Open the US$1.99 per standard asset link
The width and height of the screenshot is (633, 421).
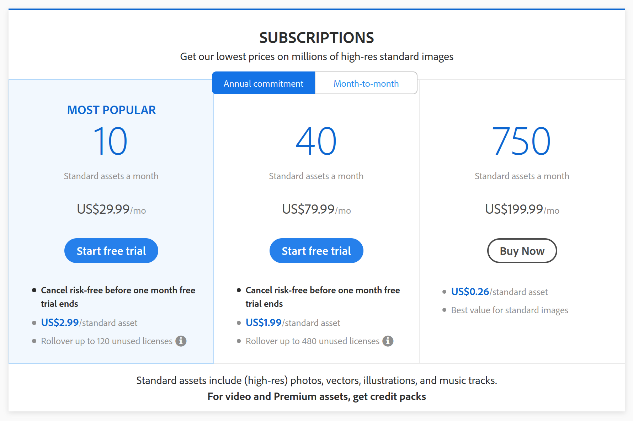click(263, 323)
